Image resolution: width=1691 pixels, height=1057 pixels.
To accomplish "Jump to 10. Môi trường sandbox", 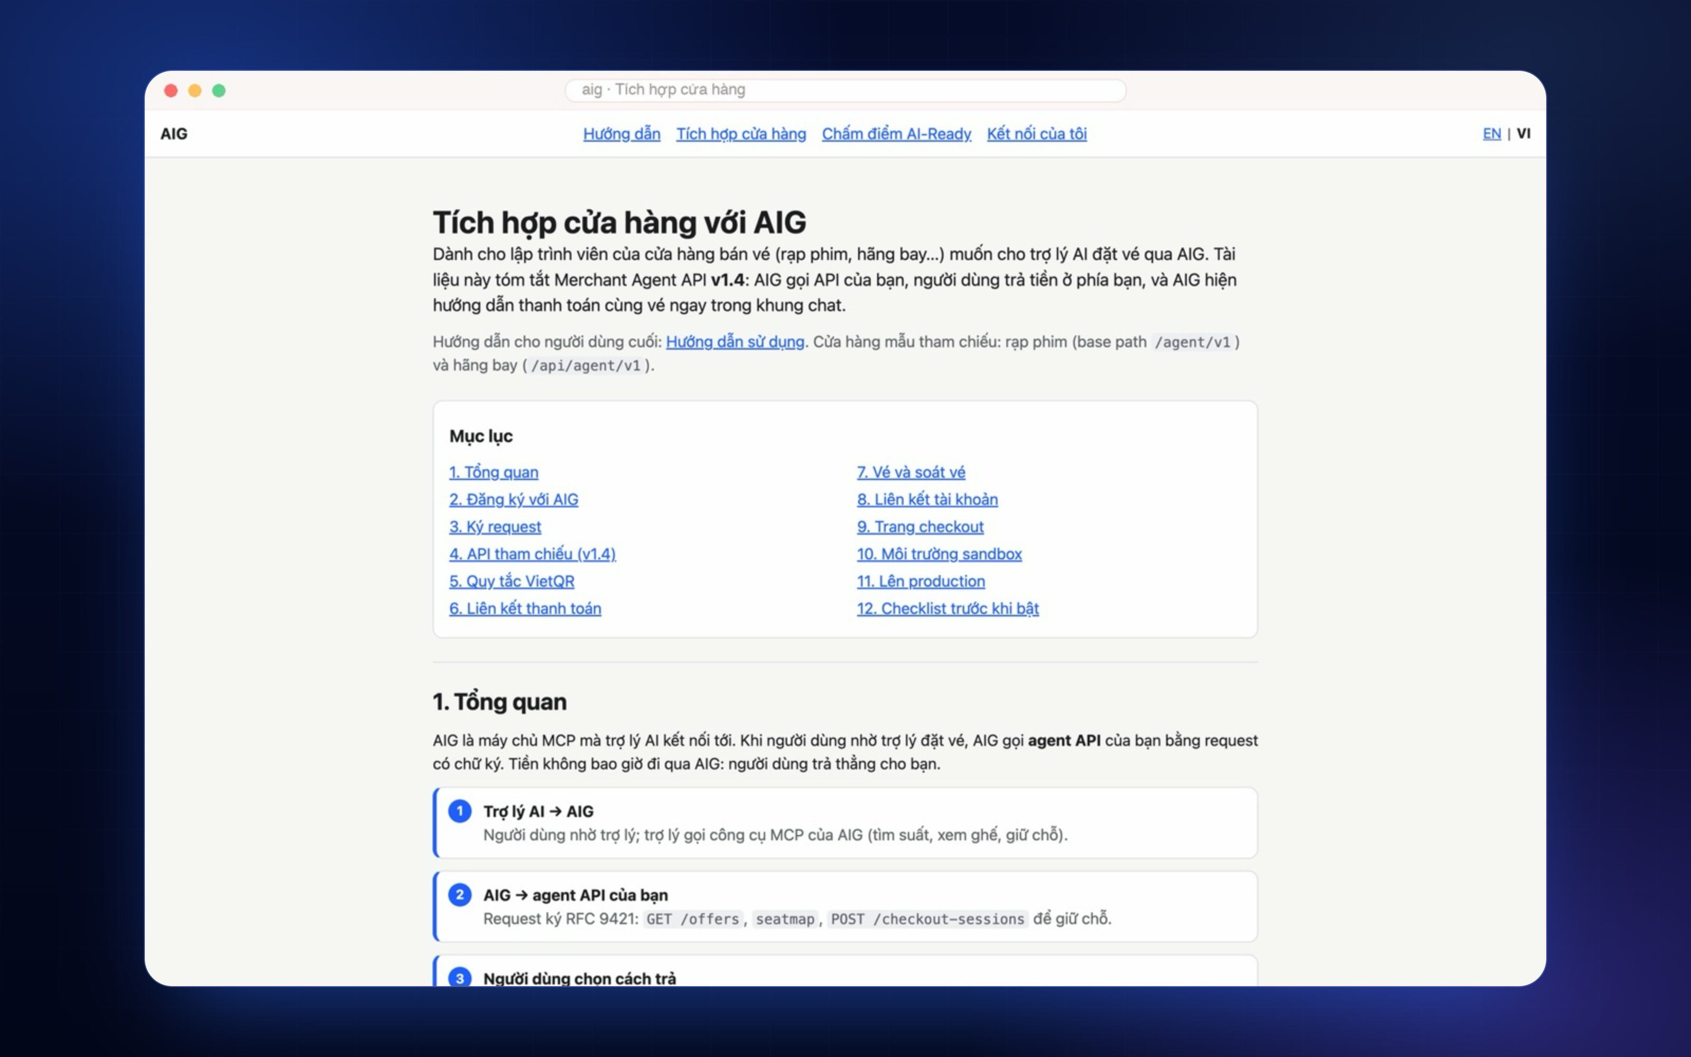I will point(939,554).
